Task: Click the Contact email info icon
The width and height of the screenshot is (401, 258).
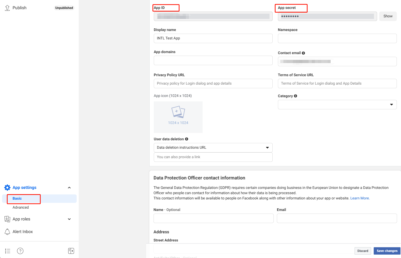Action: click(303, 53)
